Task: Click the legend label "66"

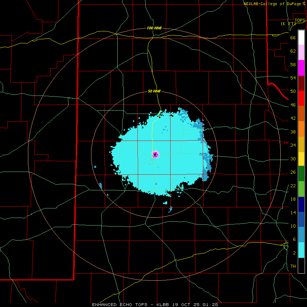Action: 293,38
